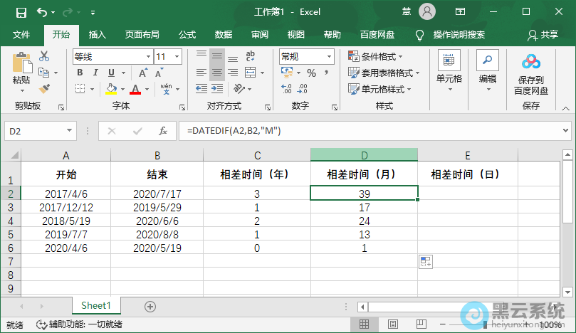The width and height of the screenshot is (576, 333).
Task: Click the 共享 share button
Action: coord(543,34)
